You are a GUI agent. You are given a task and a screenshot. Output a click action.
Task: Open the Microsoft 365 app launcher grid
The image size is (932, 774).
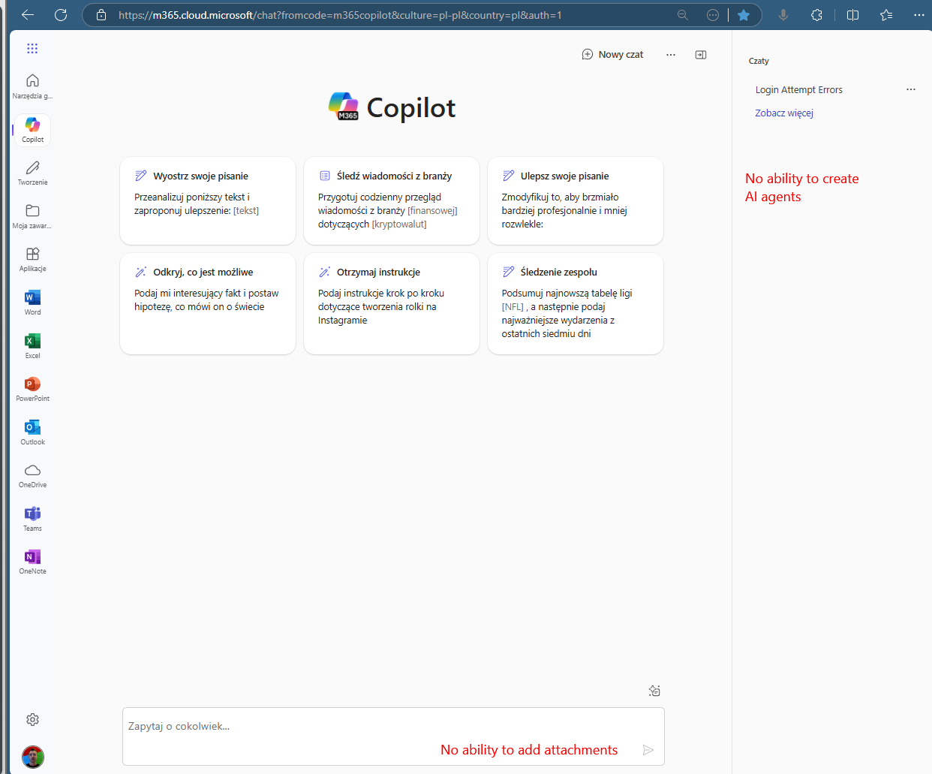pos(32,48)
